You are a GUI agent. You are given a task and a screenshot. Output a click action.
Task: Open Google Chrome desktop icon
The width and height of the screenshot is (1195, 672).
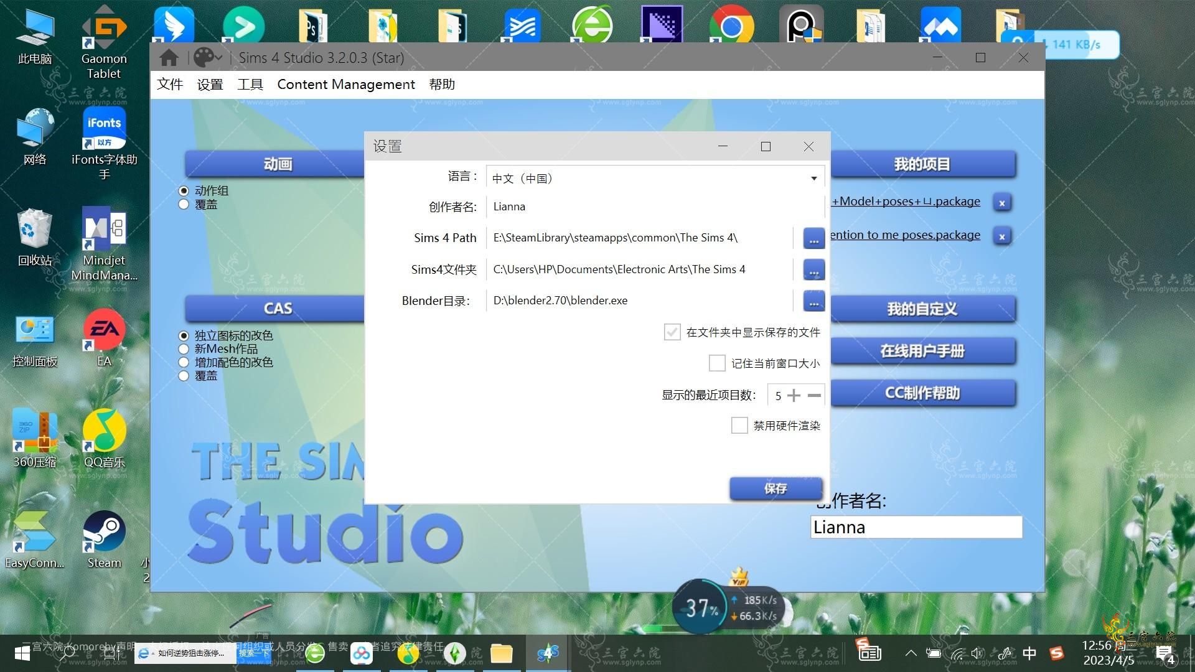click(x=731, y=25)
